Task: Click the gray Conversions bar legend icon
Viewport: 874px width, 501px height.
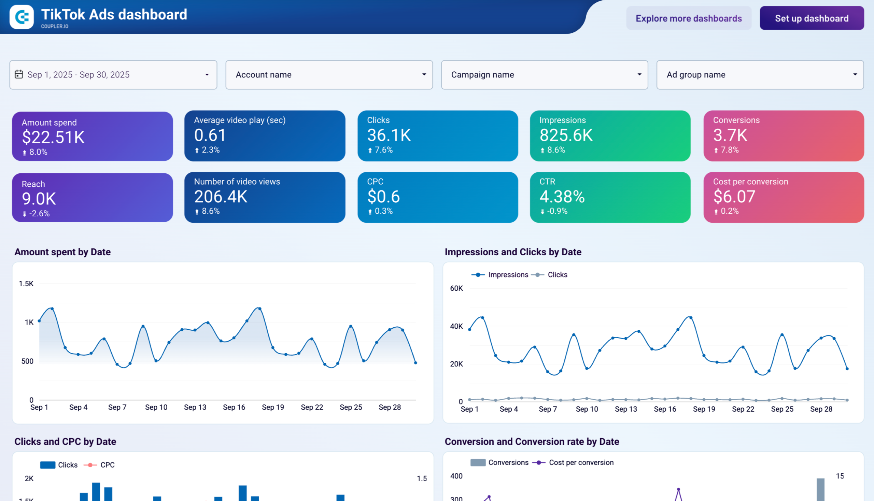Action: tap(478, 462)
